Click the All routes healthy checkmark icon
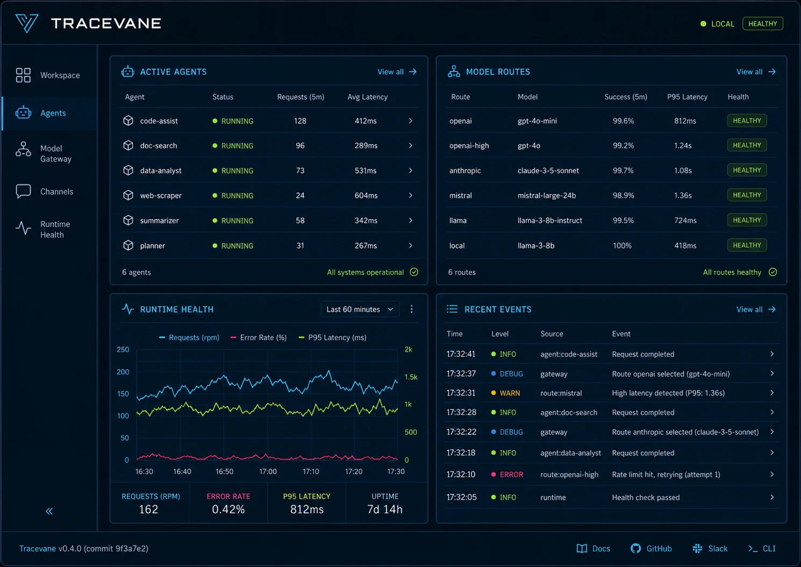The height and width of the screenshot is (567, 801). [x=773, y=272]
